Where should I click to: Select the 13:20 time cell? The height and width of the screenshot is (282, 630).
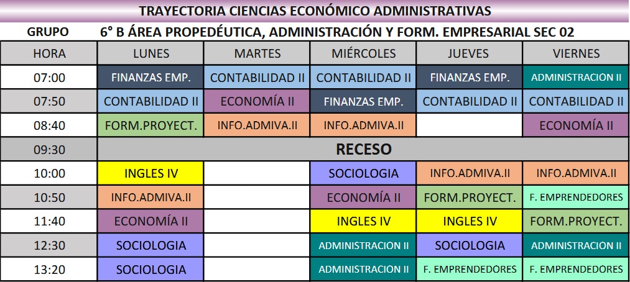[x=49, y=269]
